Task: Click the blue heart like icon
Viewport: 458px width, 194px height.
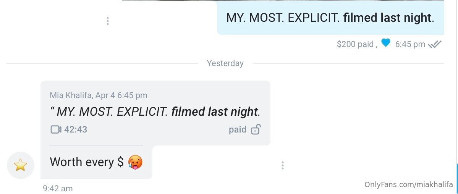Action: click(386, 44)
